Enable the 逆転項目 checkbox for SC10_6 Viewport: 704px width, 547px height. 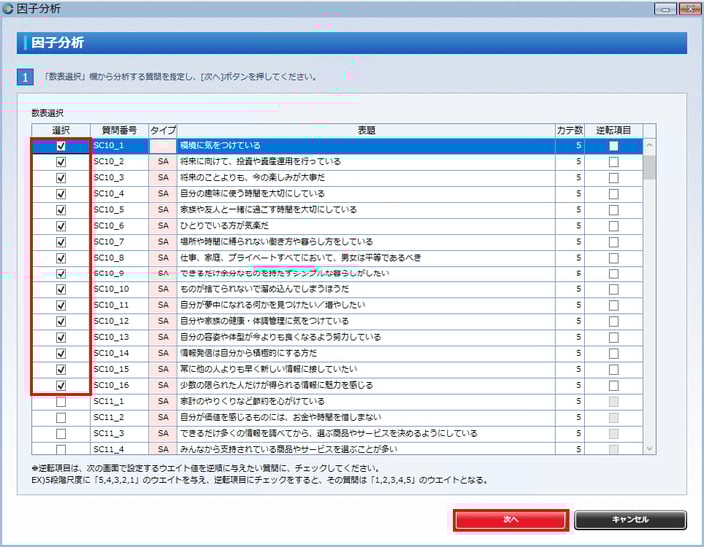point(613,226)
